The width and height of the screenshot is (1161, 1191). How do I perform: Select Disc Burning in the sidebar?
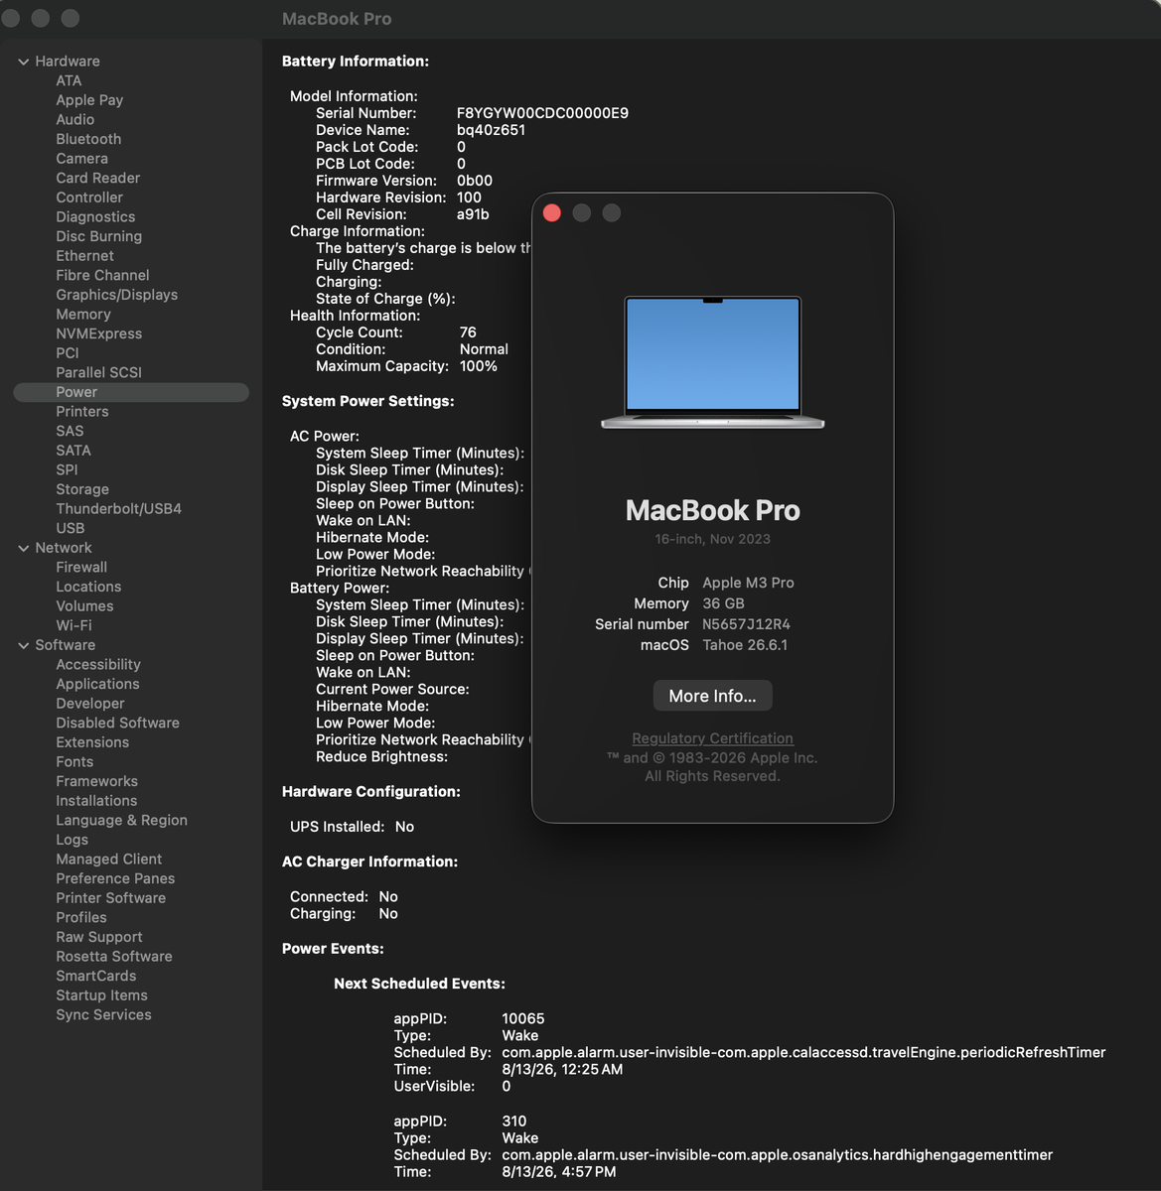point(98,236)
